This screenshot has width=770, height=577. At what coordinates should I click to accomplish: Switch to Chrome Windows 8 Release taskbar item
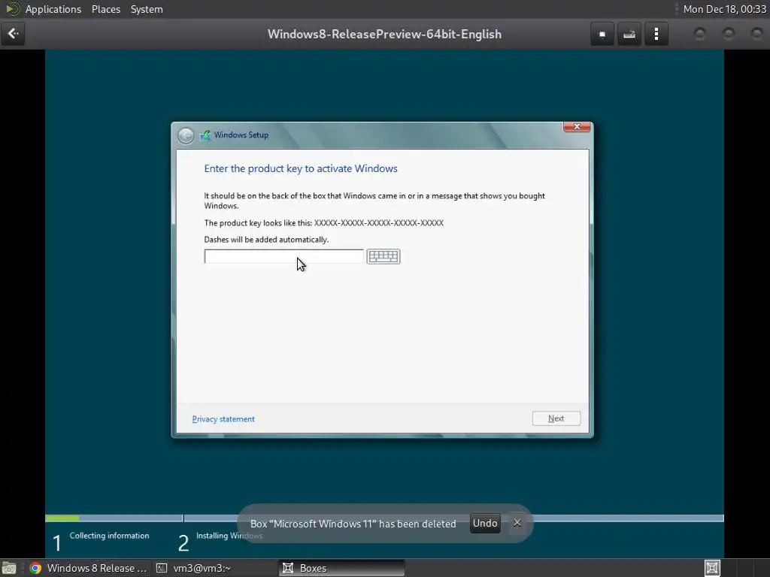[89, 568]
